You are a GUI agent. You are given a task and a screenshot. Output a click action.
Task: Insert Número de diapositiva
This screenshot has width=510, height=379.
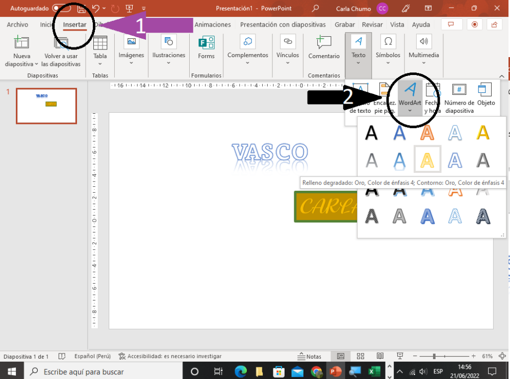[460, 97]
